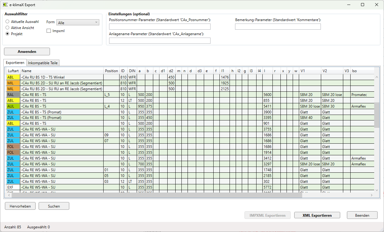Click the XML Exportieren button

click(x=317, y=215)
